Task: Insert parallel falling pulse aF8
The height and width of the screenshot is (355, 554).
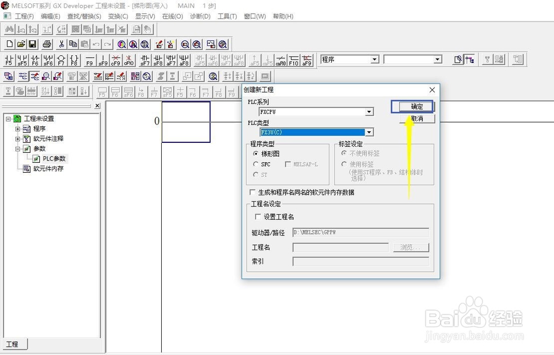Action: (184, 60)
